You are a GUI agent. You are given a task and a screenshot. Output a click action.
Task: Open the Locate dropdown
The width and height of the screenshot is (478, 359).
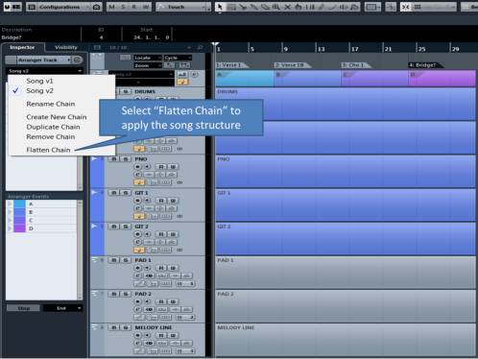148,58
